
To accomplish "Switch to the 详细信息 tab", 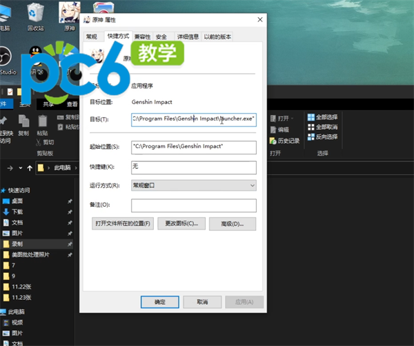I will click(188, 37).
